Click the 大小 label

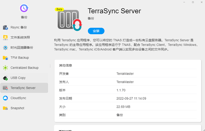[x=62, y=107]
